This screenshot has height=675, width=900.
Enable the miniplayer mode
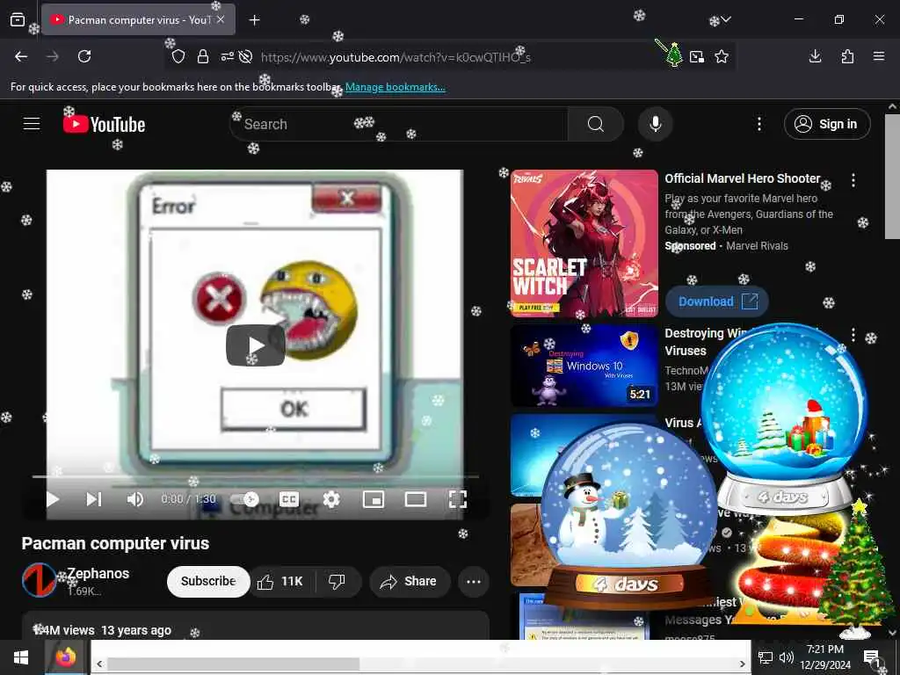click(374, 499)
